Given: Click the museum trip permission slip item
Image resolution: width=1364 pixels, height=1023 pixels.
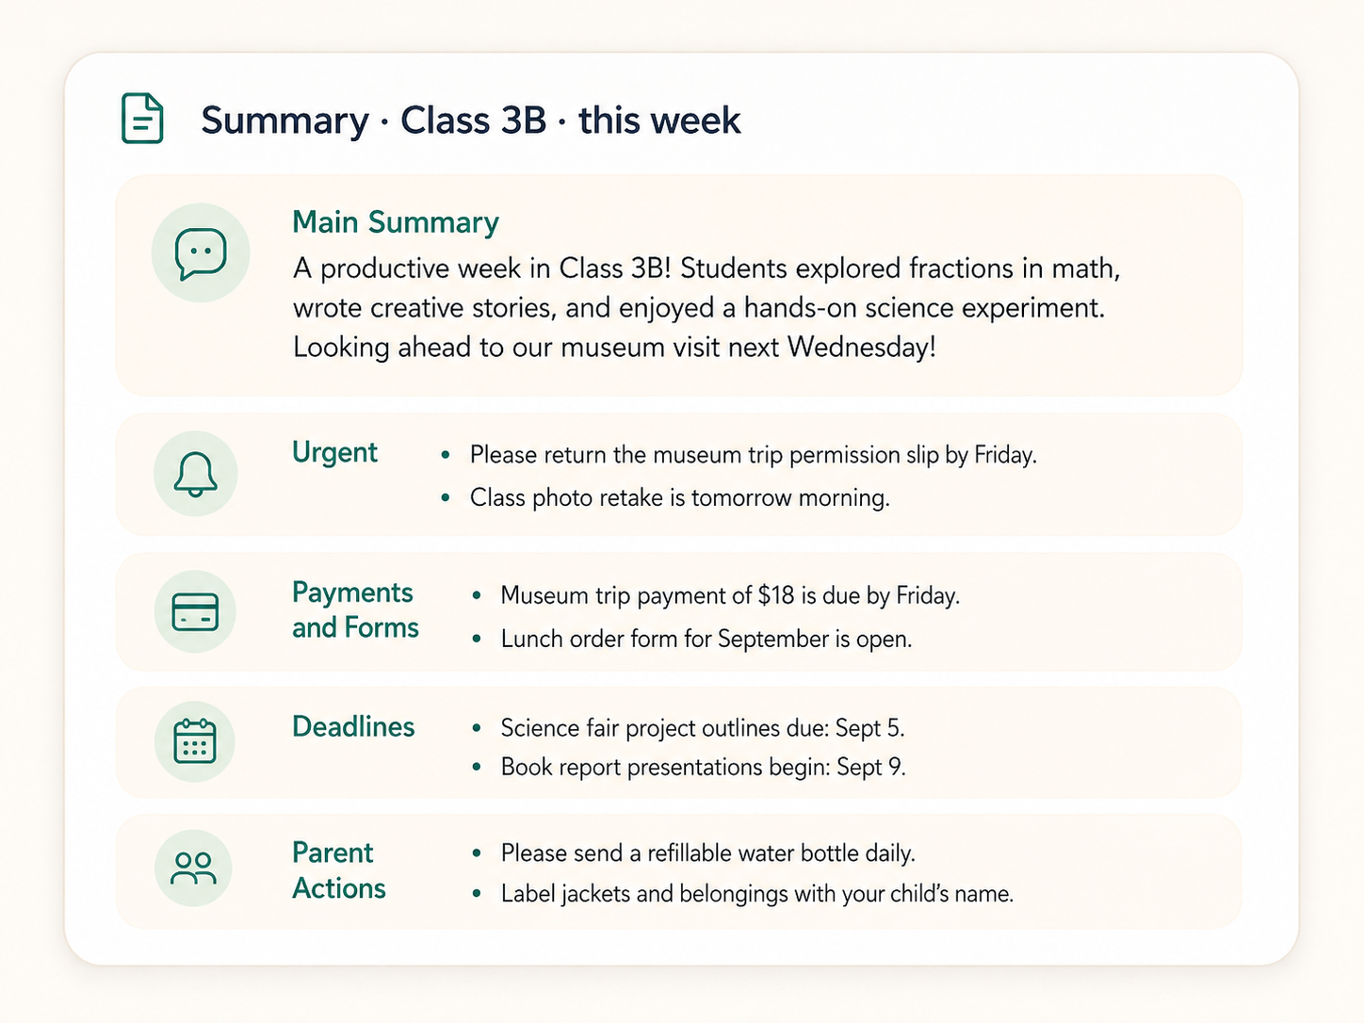Looking at the screenshot, I should pos(754,455).
